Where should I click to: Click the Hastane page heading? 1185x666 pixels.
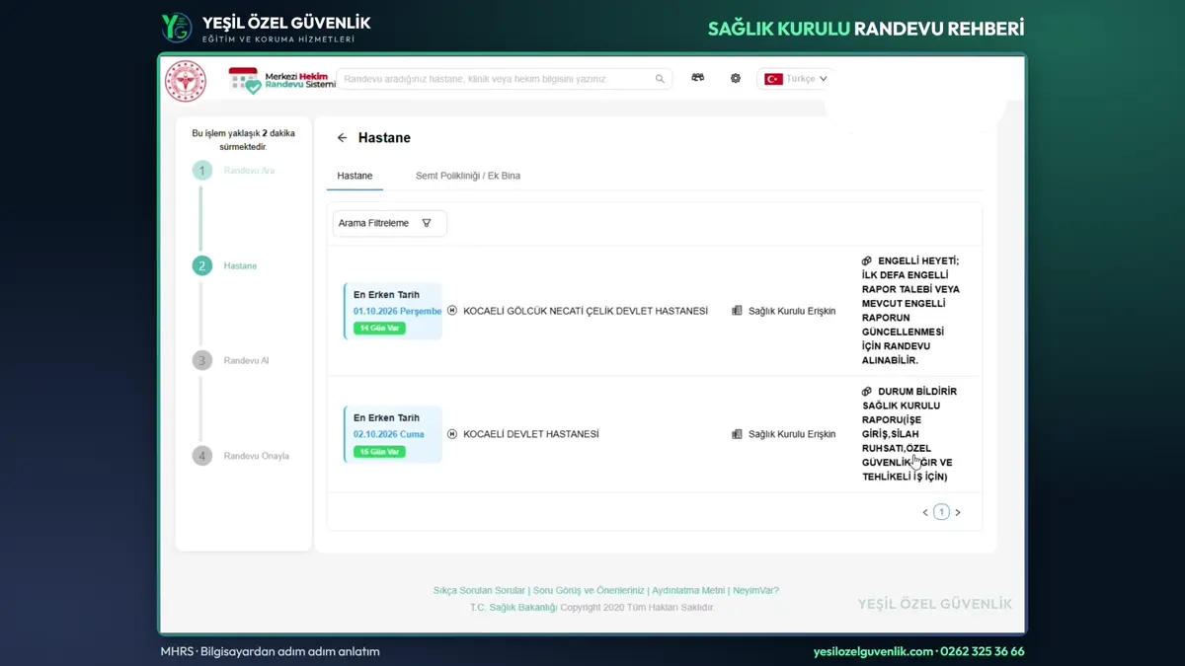pos(384,138)
